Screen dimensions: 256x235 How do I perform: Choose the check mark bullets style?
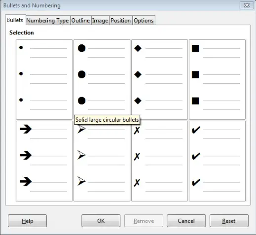tap(217, 161)
